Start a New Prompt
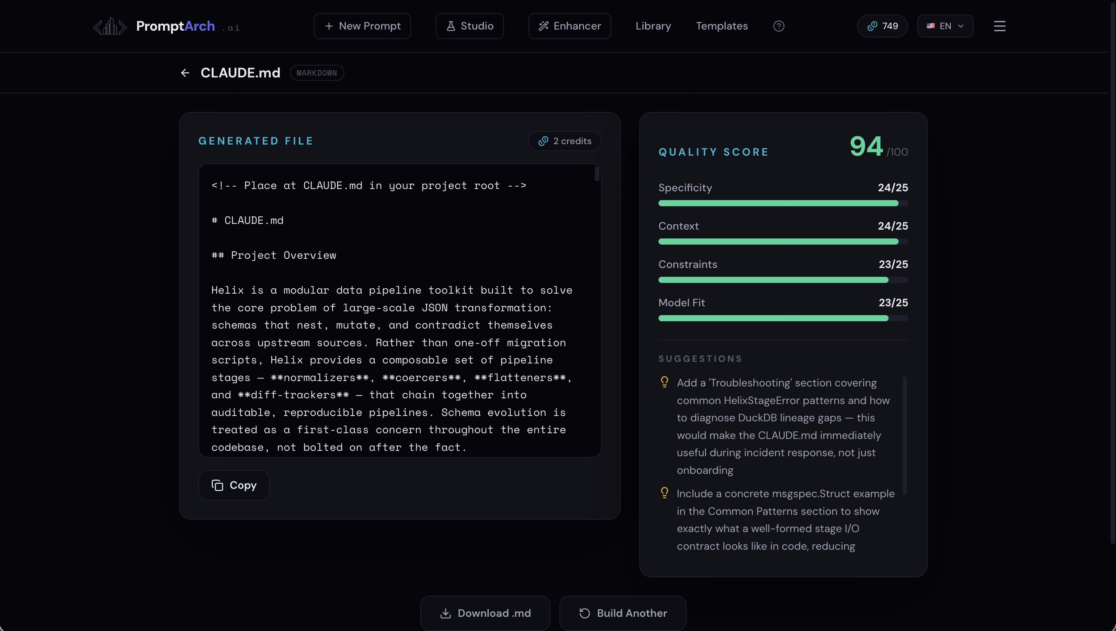Viewport: 1116px width, 631px height. pyautogui.click(x=362, y=26)
